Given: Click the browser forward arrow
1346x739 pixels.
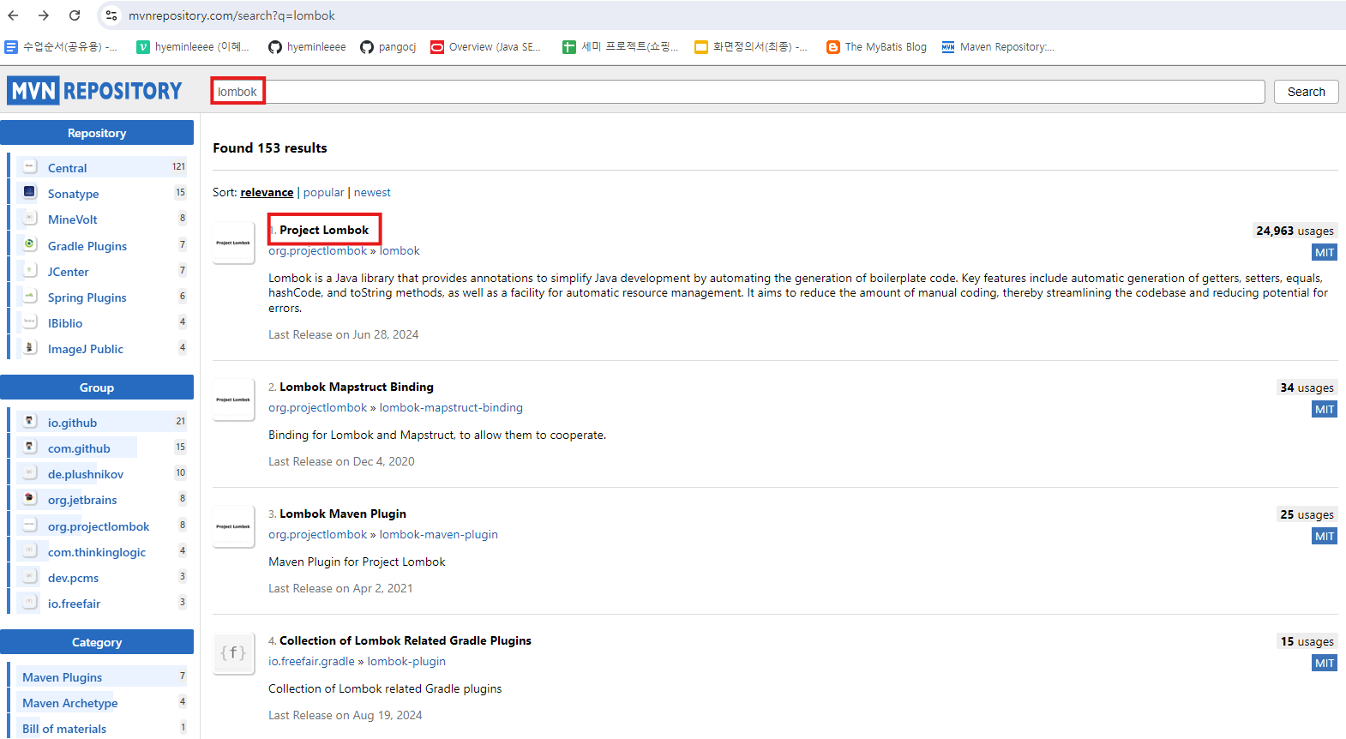Looking at the screenshot, I should click(x=44, y=15).
